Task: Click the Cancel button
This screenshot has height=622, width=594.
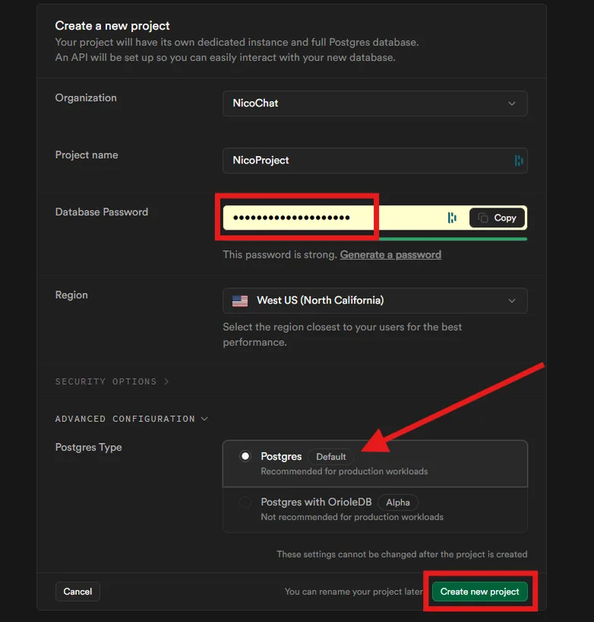Action: pyautogui.click(x=77, y=592)
